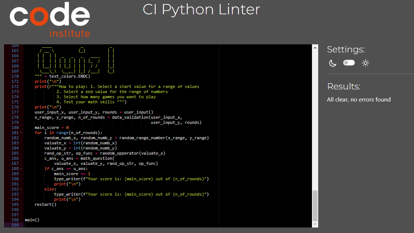Click '3. Select how many games' line
The height and width of the screenshot is (233, 414).
(106, 97)
